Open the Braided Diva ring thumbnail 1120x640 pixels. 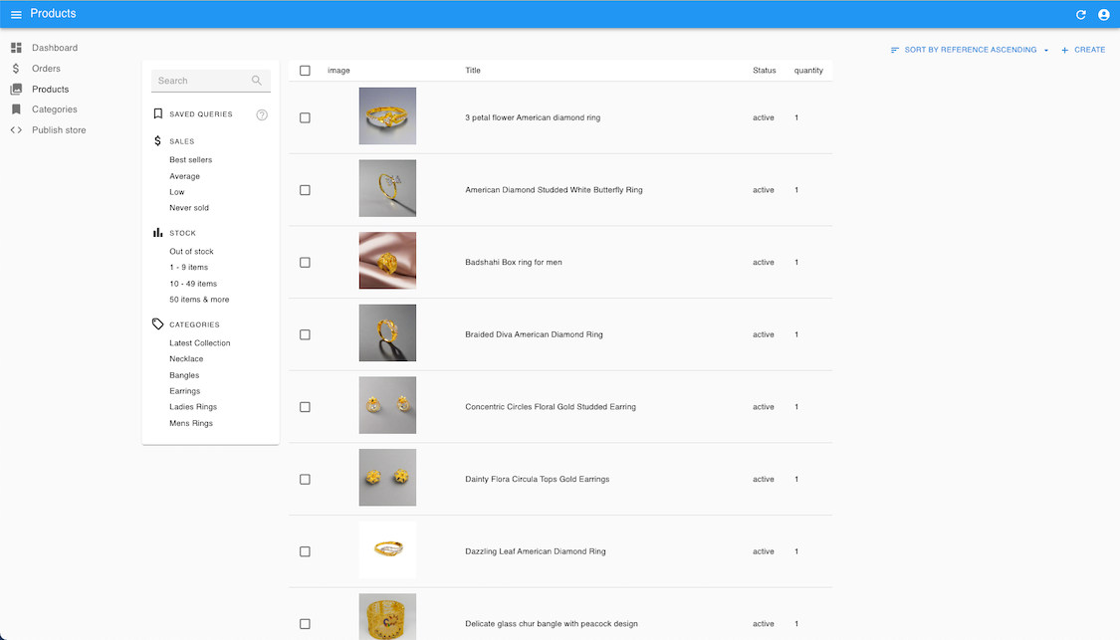point(387,332)
